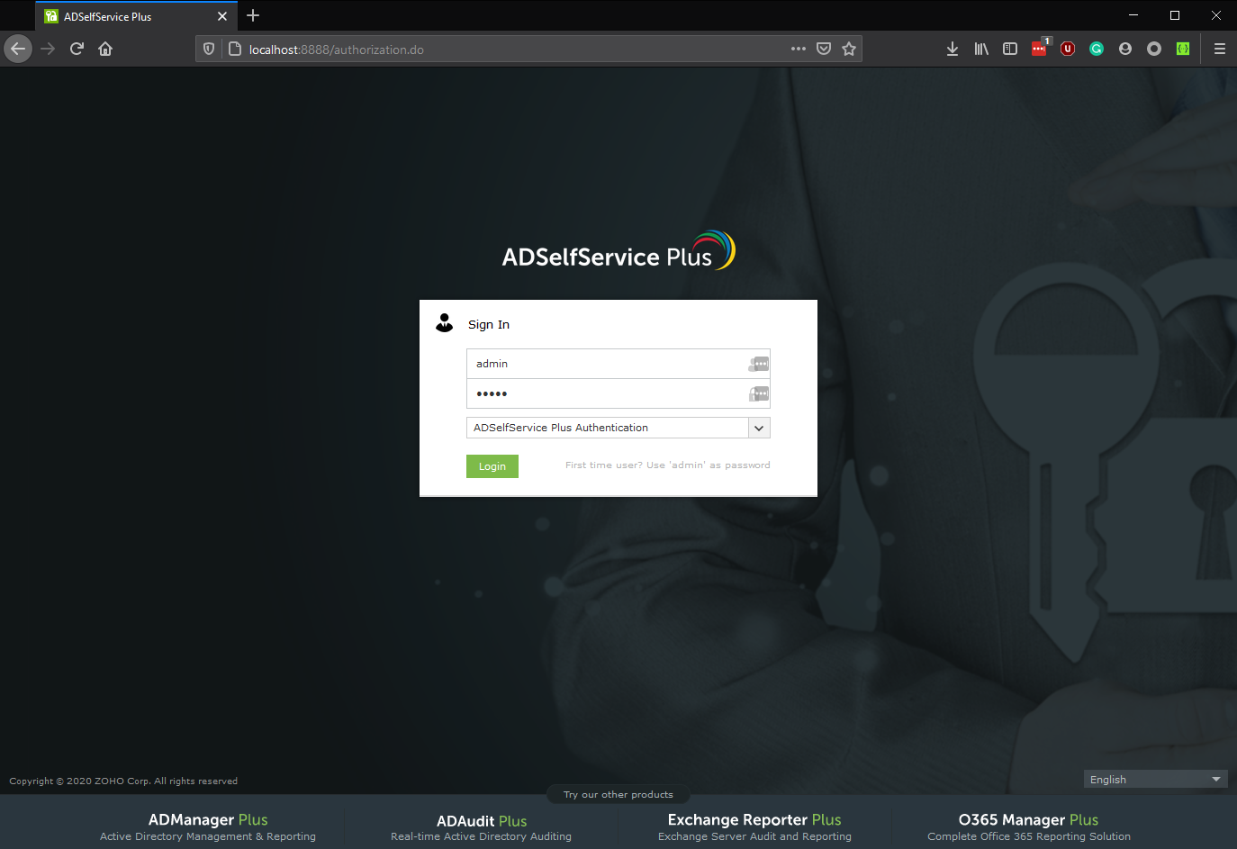Open the Grammarly browser extension
The width and height of the screenshot is (1237, 849).
[x=1097, y=49]
